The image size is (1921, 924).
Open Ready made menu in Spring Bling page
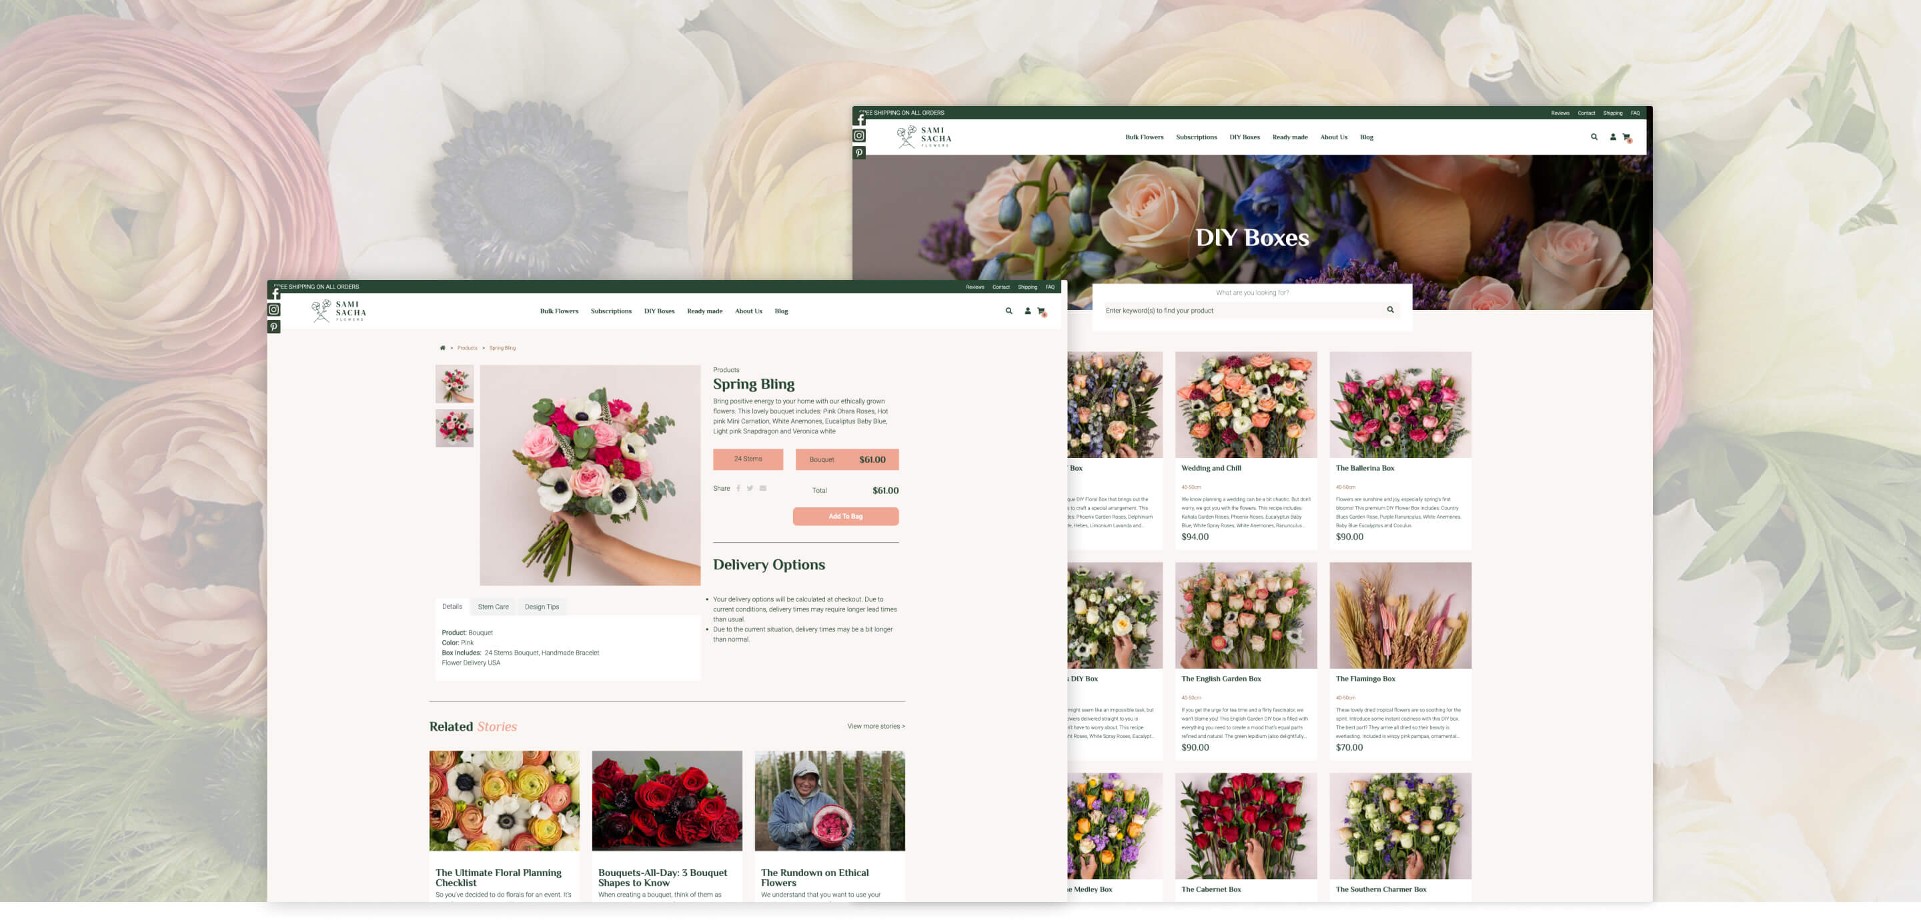(705, 311)
